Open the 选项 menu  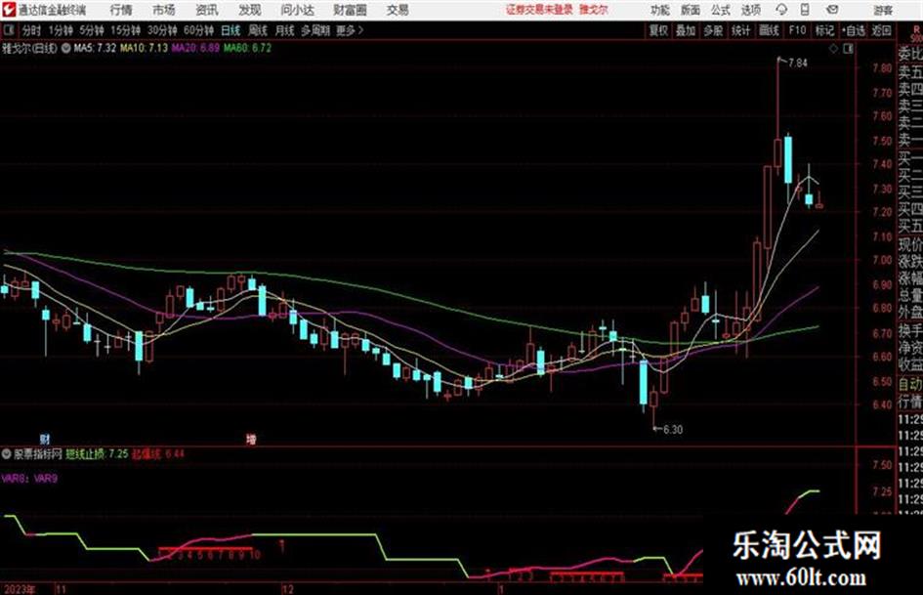(x=750, y=10)
